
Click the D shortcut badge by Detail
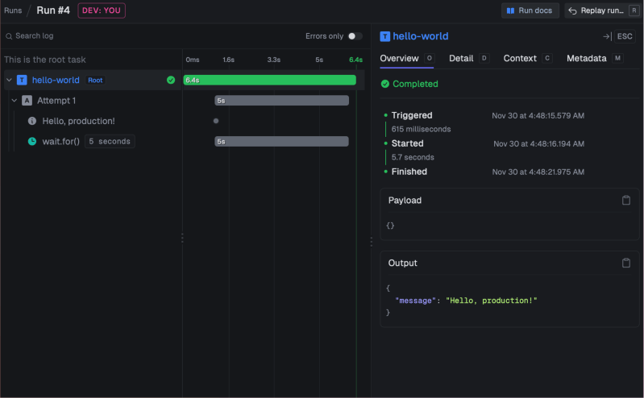(484, 58)
